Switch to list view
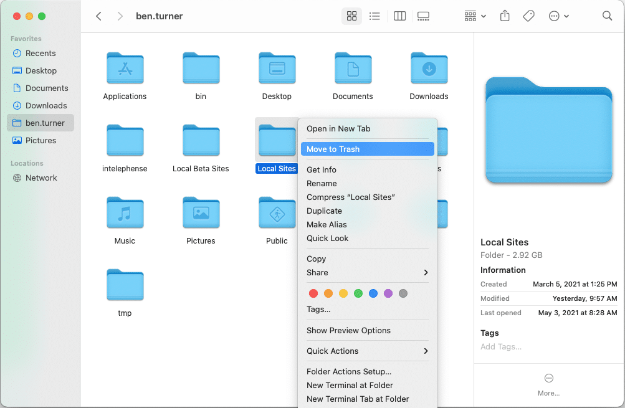The image size is (625, 408). (375, 16)
